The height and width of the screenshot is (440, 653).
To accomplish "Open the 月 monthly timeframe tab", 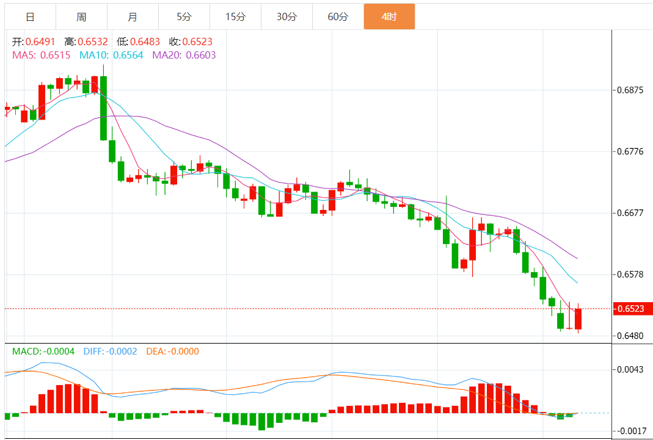I will pyautogui.click(x=133, y=16).
